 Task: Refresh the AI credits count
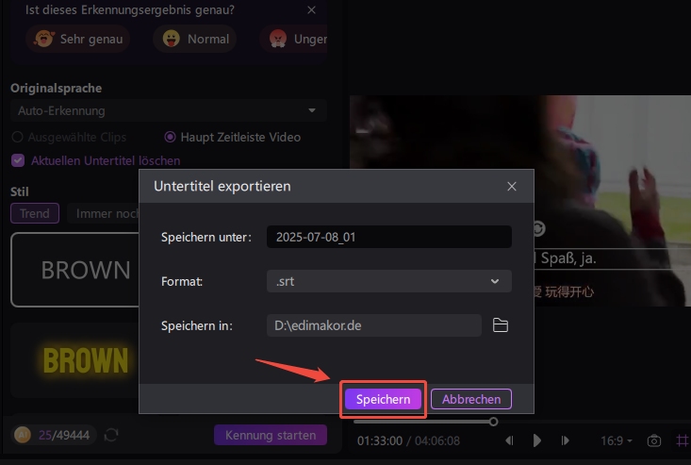[111, 435]
